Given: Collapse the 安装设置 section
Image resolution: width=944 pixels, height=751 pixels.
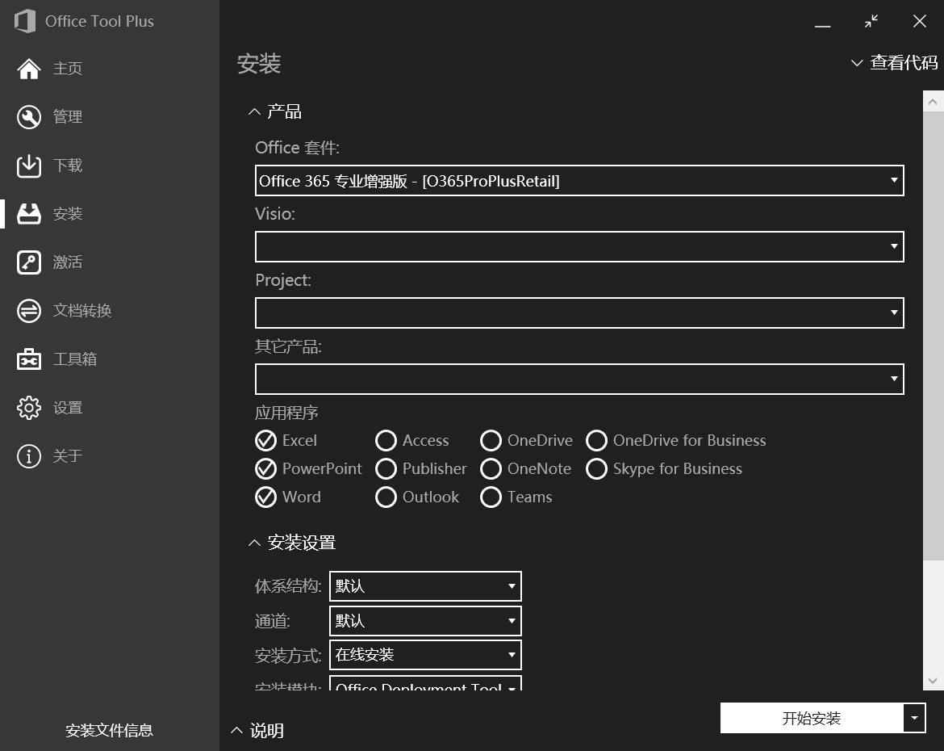Looking at the screenshot, I should [292, 543].
